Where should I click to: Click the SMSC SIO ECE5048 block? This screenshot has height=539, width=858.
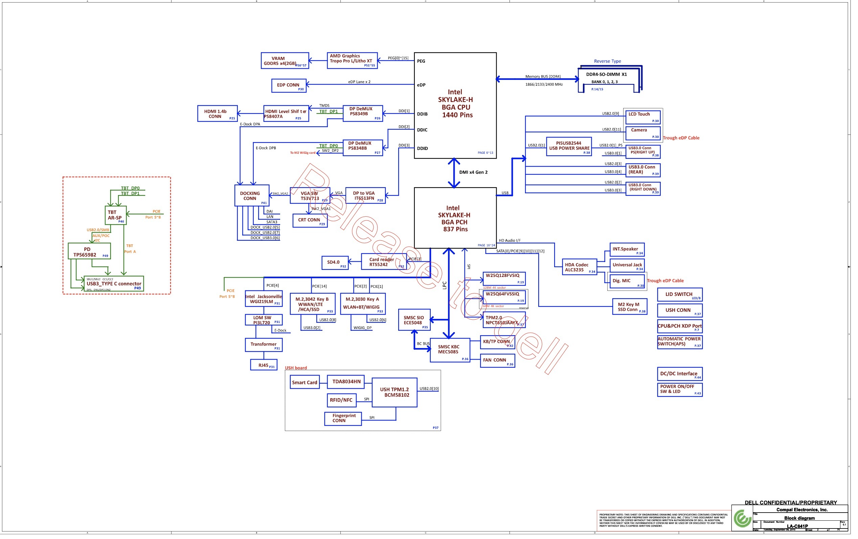coord(414,320)
